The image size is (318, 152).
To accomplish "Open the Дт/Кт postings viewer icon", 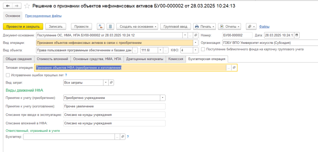I will coord(101,26).
